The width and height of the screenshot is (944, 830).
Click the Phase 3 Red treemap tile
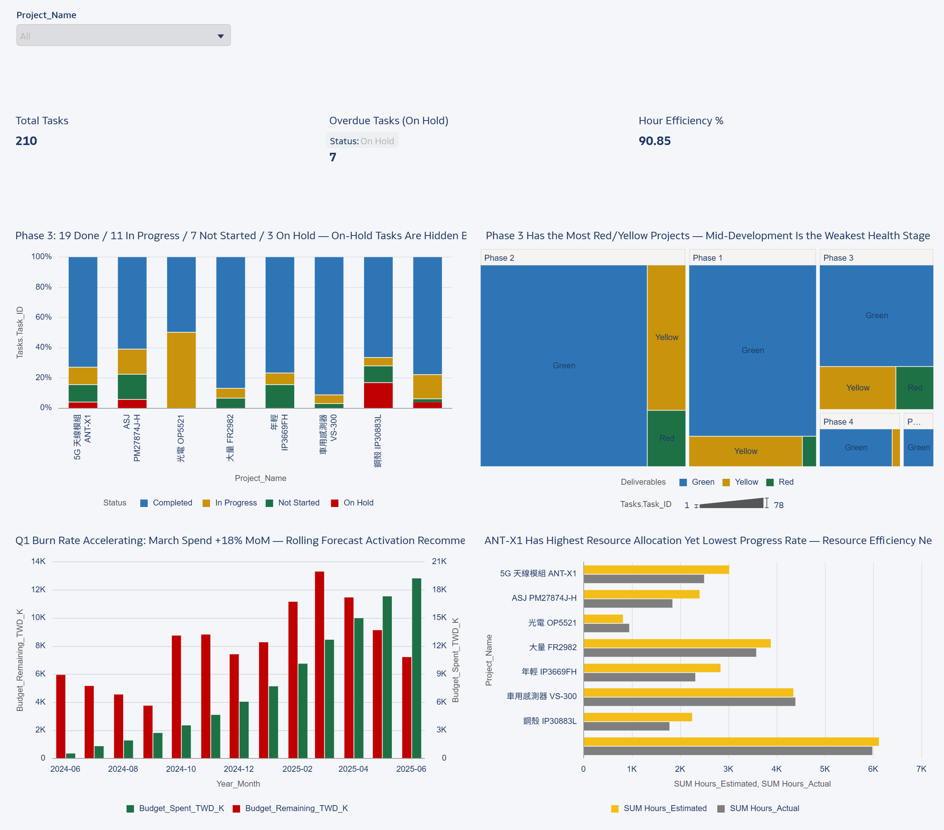tap(914, 388)
